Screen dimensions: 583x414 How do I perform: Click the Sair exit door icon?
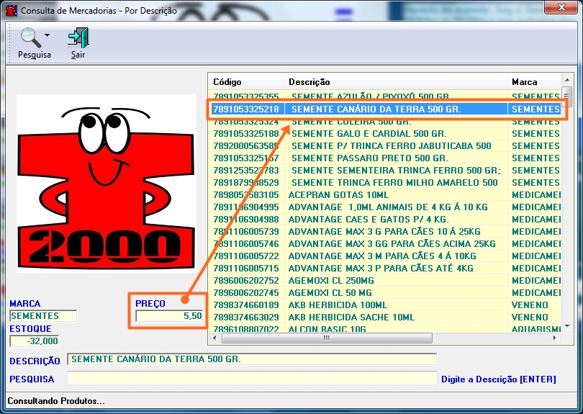click(78, 37)
